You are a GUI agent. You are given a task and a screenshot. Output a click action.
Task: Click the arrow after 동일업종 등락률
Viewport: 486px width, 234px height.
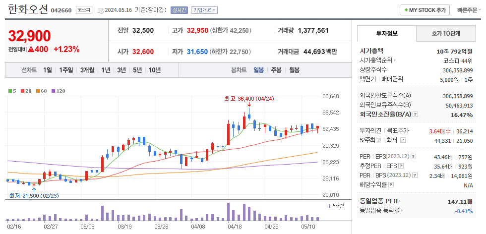(x=402, y=211)
